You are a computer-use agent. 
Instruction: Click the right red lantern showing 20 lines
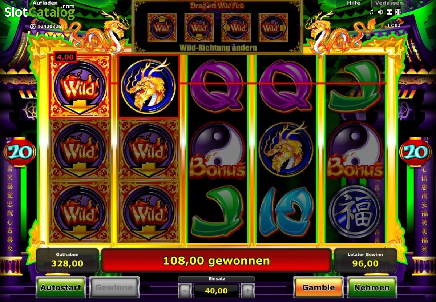[415, 152]
